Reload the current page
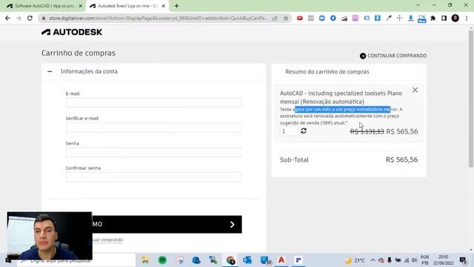474x267 pixels. pos(30,18)
